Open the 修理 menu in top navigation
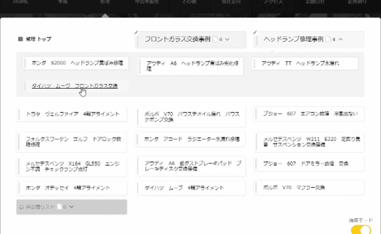Image resolution: width=381 pixels, height=234 pixels. [105, 2]
